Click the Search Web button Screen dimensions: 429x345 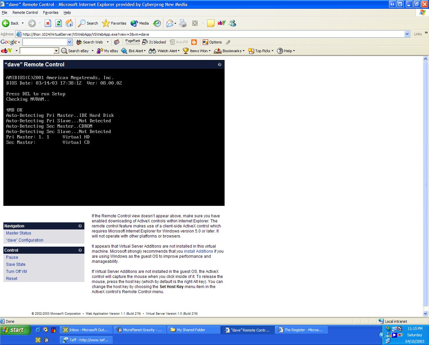[x=90, y=42]
